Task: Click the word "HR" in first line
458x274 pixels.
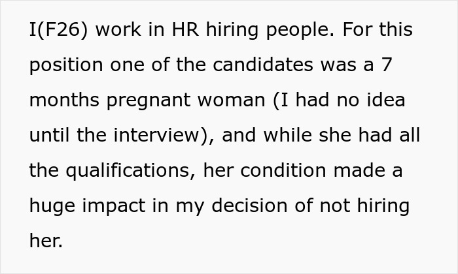Action: pos(185,29)
